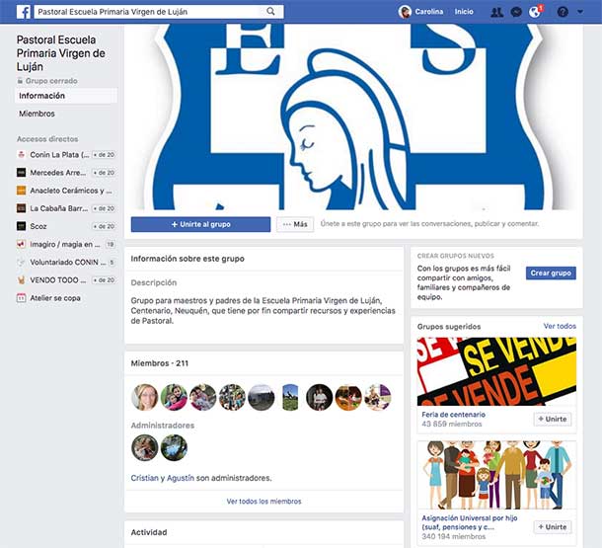Screen dimensions: 602x548
Task: Open Carolina profile name link
Action: tap(429, 12)
